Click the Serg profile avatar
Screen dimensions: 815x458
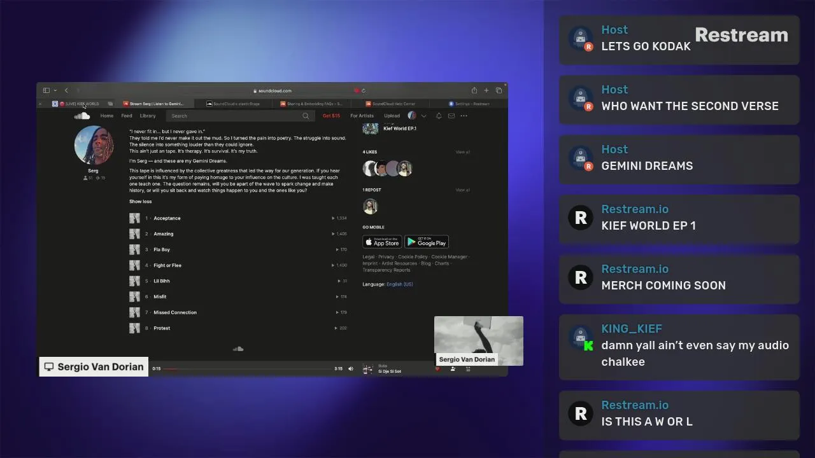click(94, 145)
